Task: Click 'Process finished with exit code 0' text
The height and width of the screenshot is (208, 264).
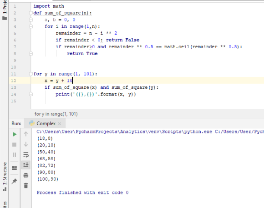Action: coord(83,193)
